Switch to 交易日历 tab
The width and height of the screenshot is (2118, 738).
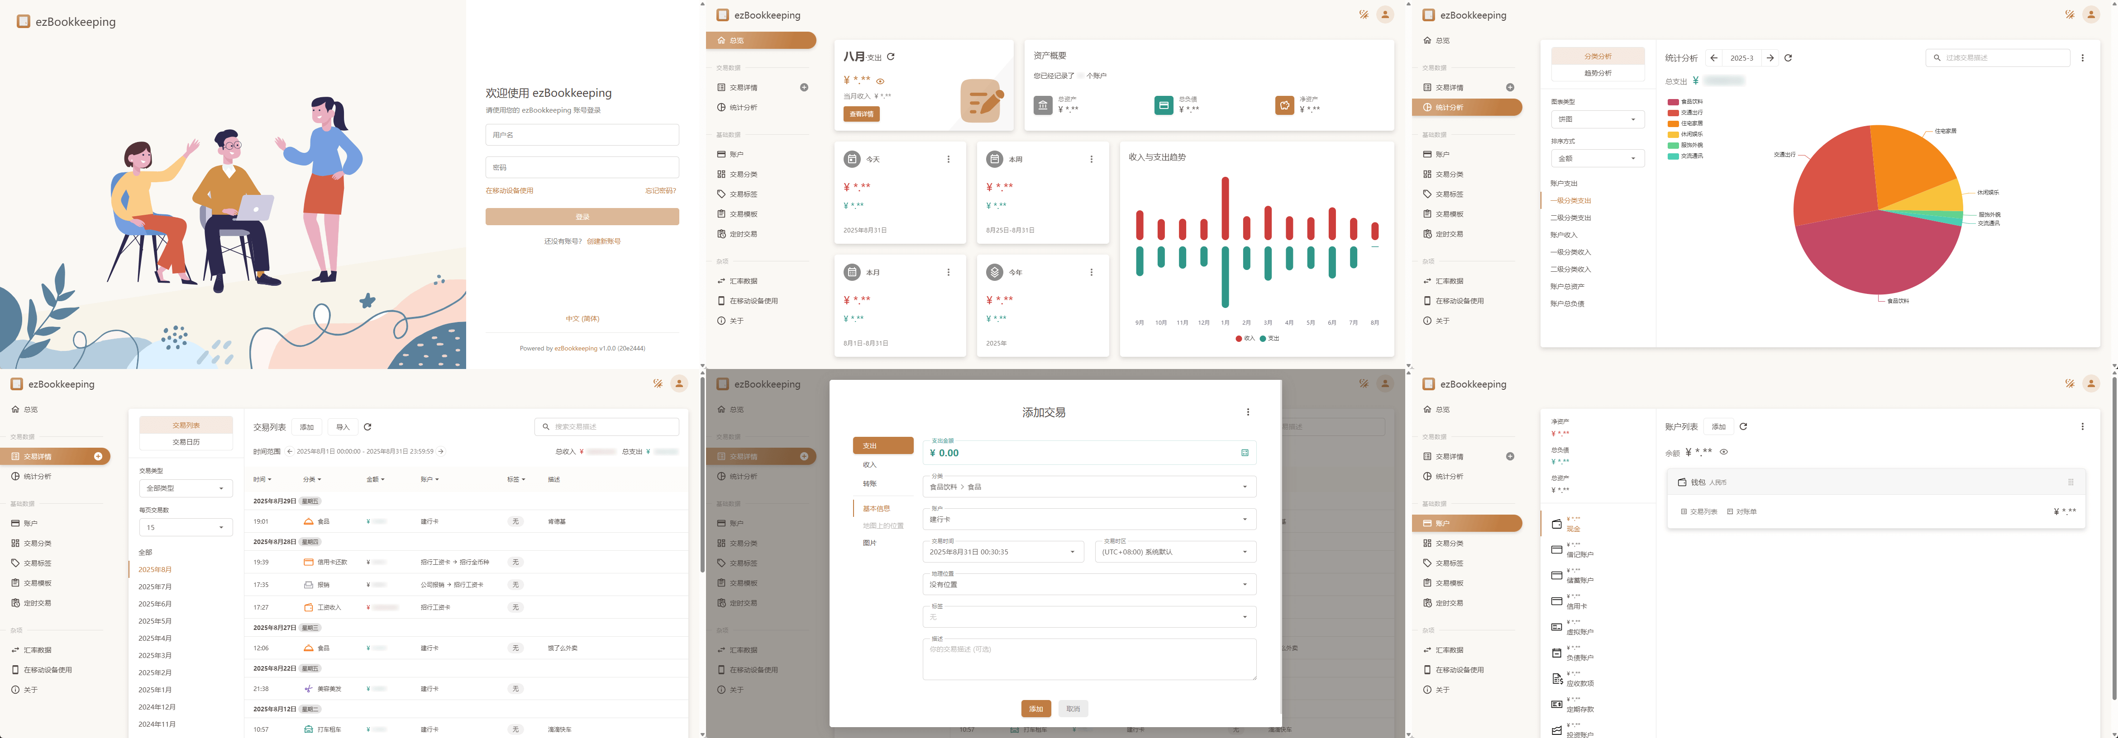pyautogui.click(x=186, y=442)
